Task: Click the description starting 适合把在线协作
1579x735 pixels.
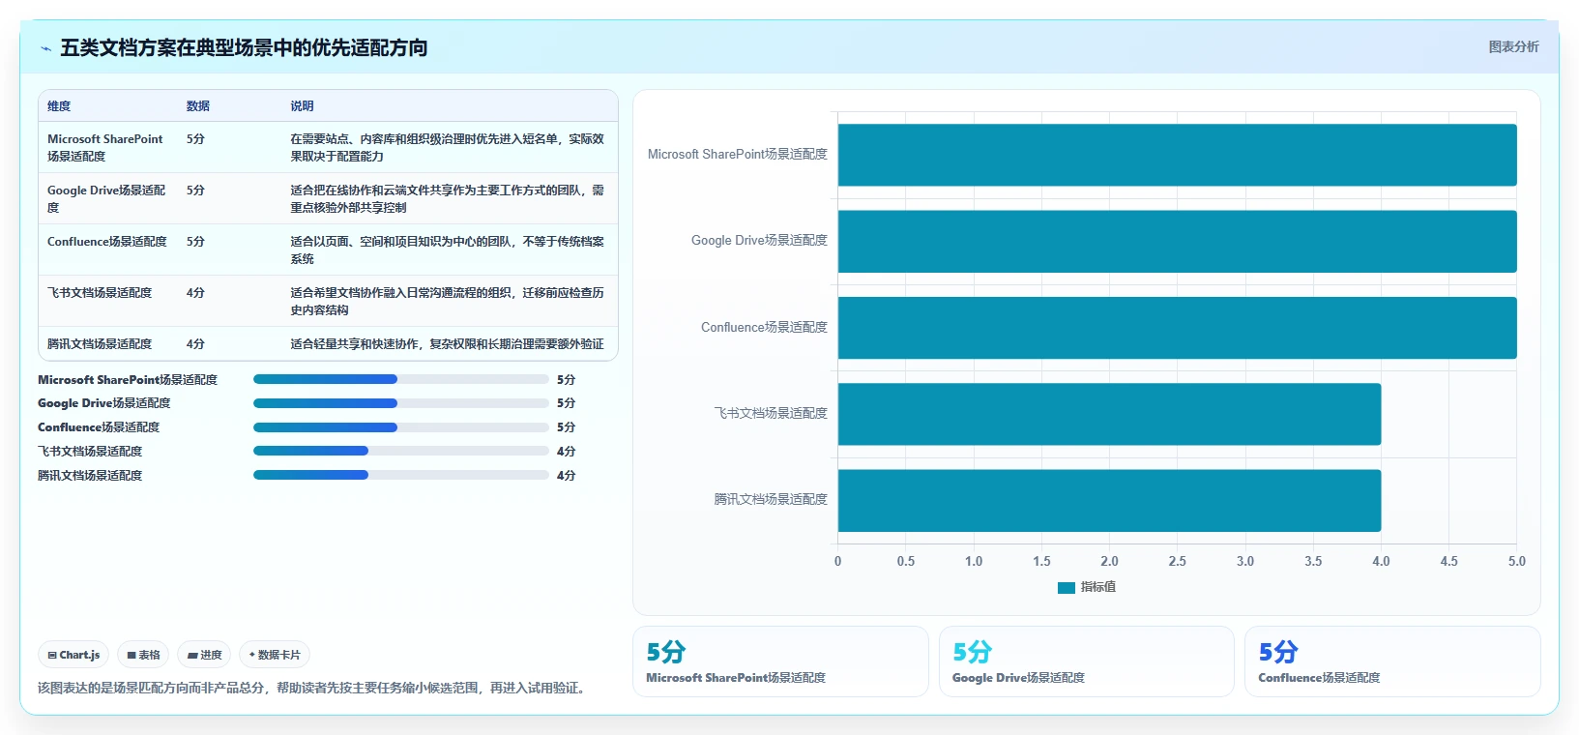Action: [x=447, y=198]
